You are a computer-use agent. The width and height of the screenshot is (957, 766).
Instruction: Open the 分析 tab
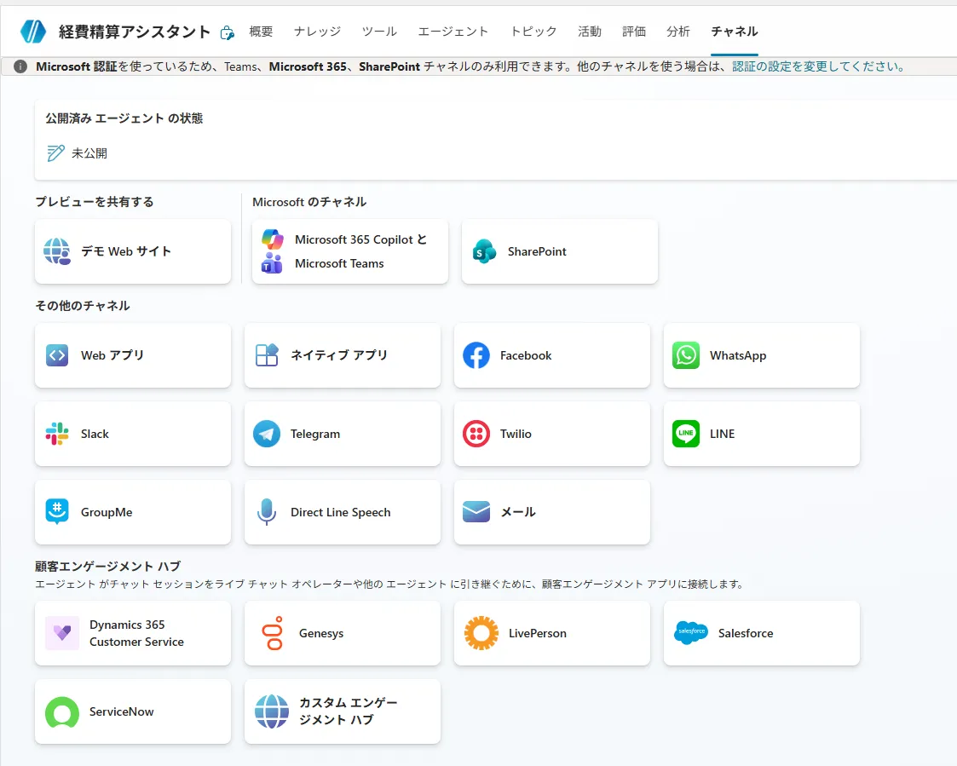click(x=678, y=32)
